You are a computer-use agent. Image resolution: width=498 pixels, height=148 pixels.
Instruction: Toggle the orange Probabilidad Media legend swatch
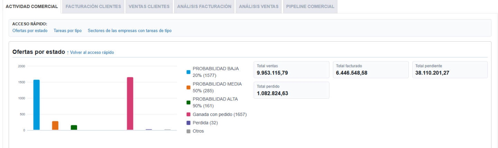point(188,87)
